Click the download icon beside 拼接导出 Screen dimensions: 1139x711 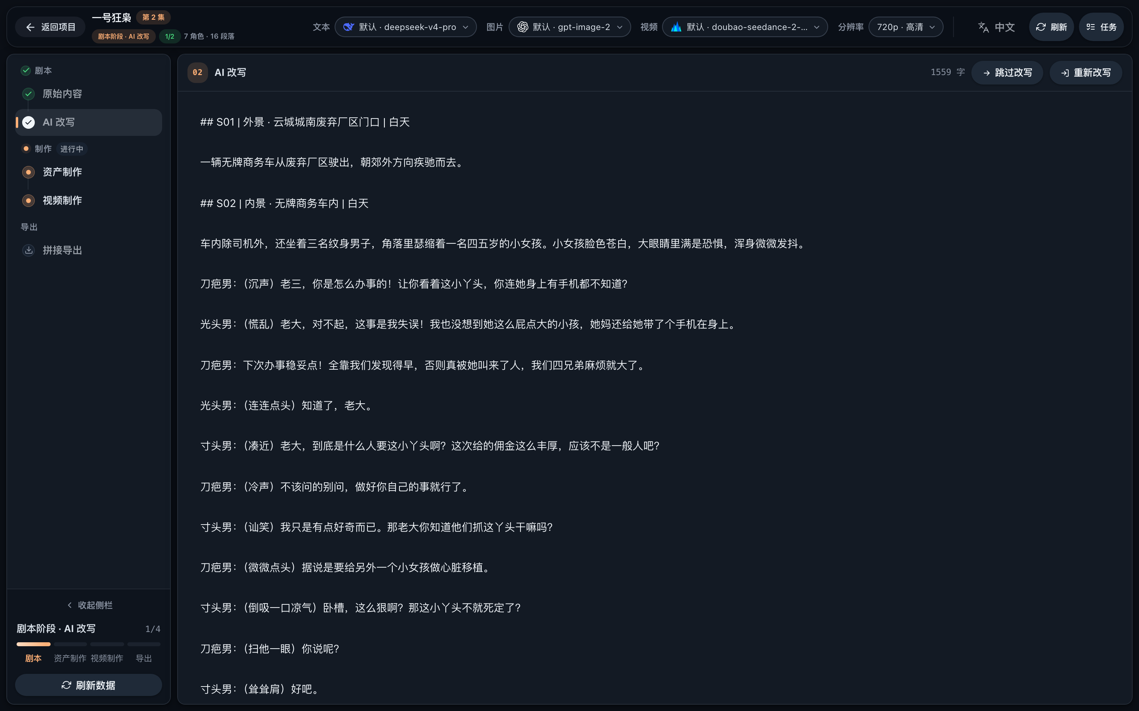click(x=28, y=250)
